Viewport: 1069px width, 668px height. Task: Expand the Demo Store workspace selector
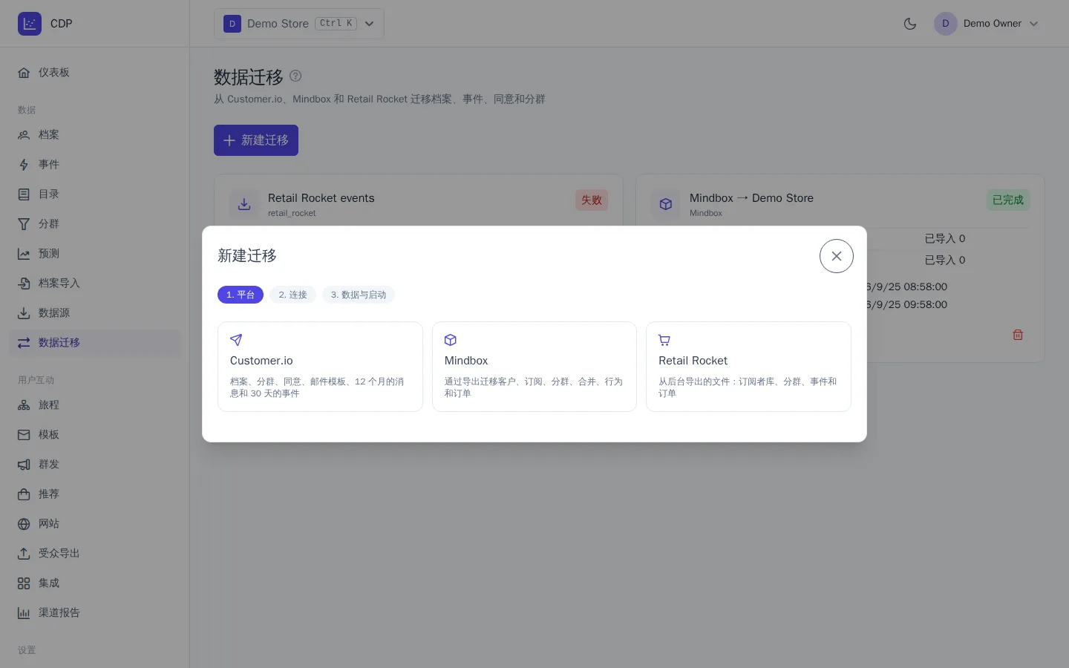point(299,24)
